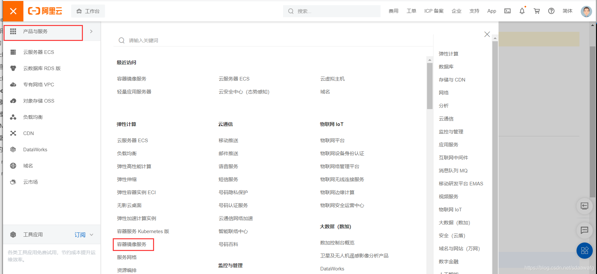
Task: Open 云服务器 ECS under 最近访问
Action: pos(234,79)
